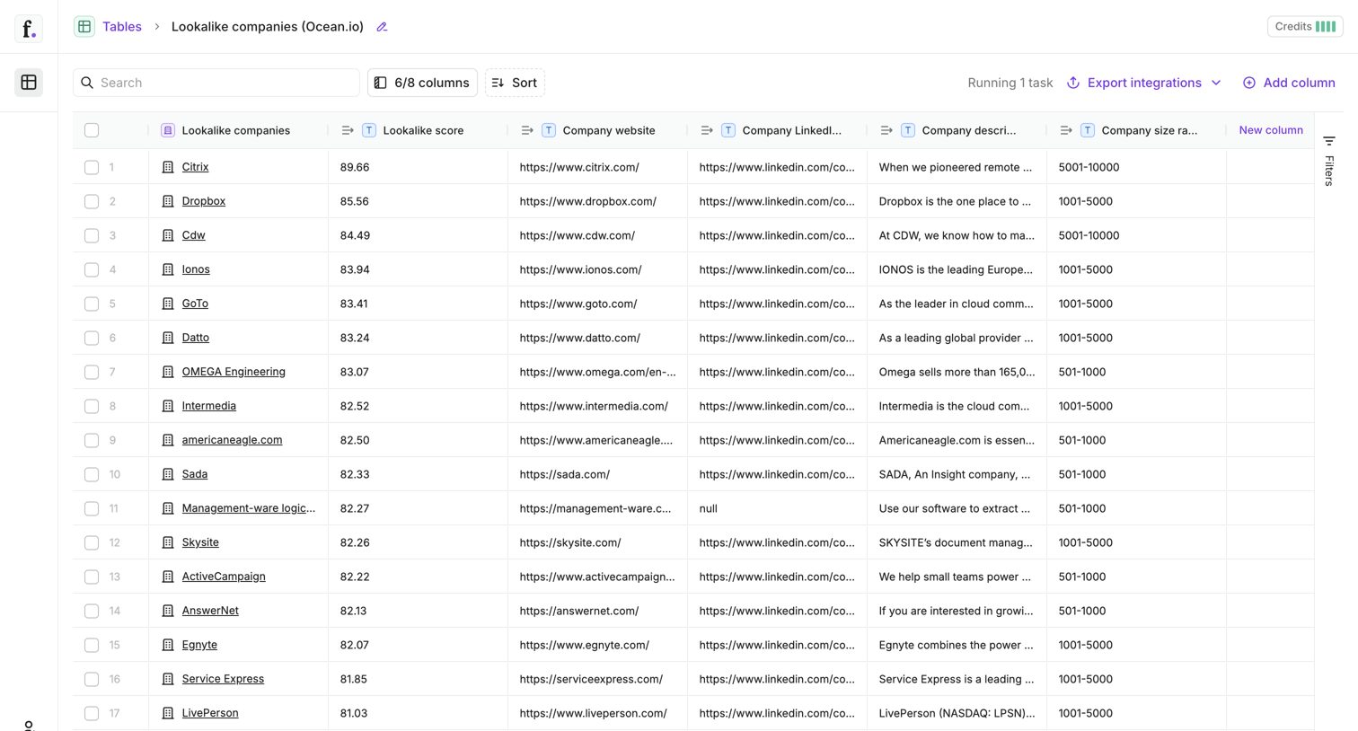Open the Credits indicator
This screenshot has height=731, width=1358.
click(x=1305, y=27)
